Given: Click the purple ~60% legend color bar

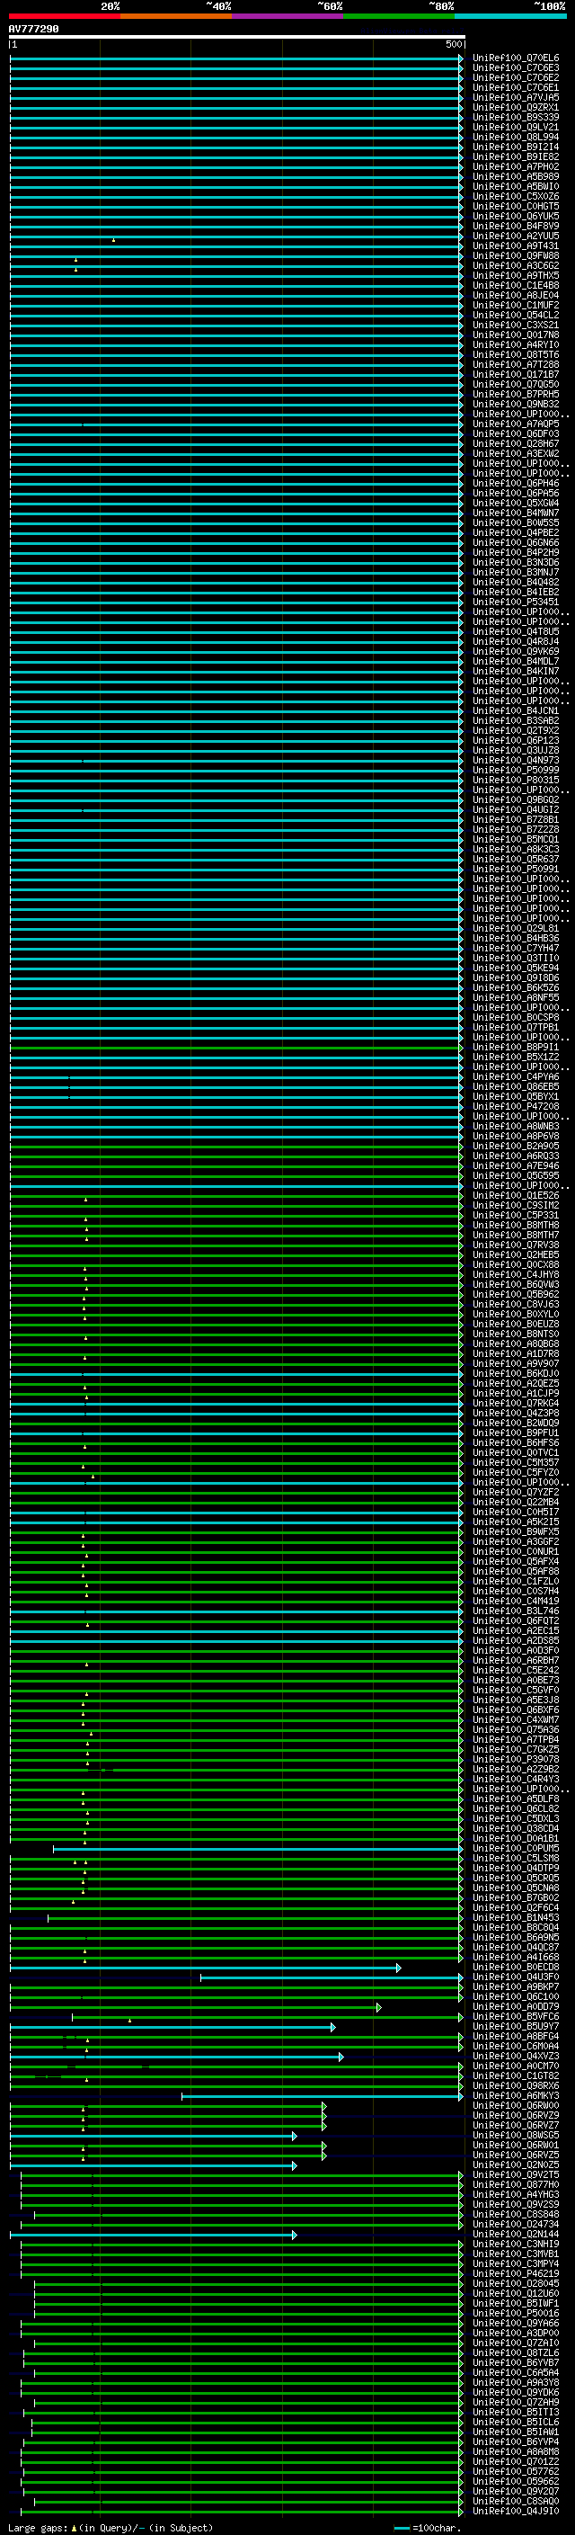Looking at the screenshot, I should 288,17.
